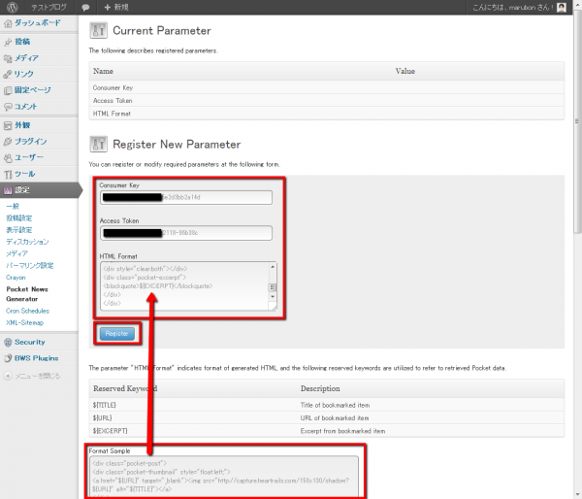This screenshot has width=582, height=499.
Task: Open the ダッシュボード menu
Action: [39, 23]
